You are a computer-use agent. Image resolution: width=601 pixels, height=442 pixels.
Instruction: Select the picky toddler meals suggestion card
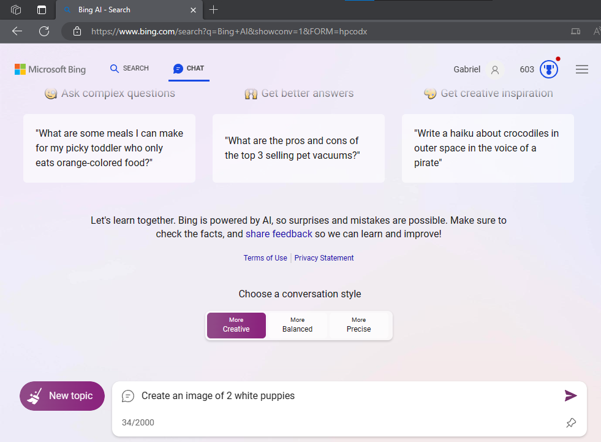pos(109,148)
